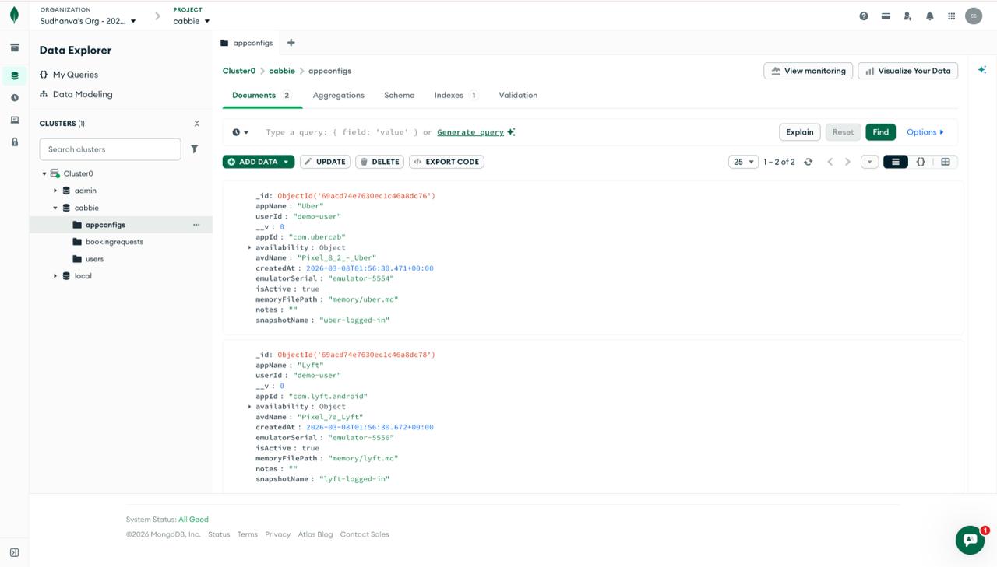Select the database icon in left rail
The width and height of the screenshot is (997, 567).
tap(14, 75)
